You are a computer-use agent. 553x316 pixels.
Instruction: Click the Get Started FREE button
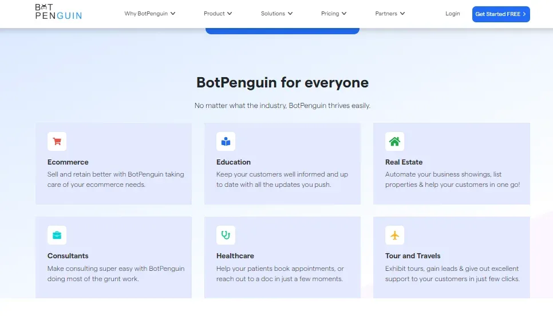click(x=501, y=14)
